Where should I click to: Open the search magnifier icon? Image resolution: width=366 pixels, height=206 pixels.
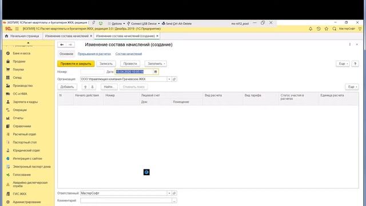(334, 29)
